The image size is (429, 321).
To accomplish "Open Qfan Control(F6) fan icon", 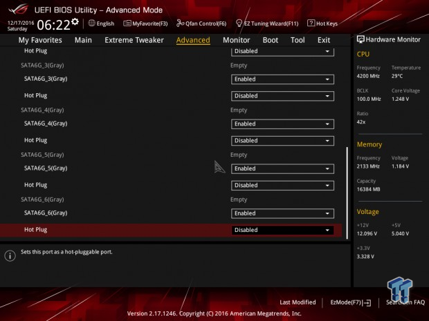I will tap(180, 23).
